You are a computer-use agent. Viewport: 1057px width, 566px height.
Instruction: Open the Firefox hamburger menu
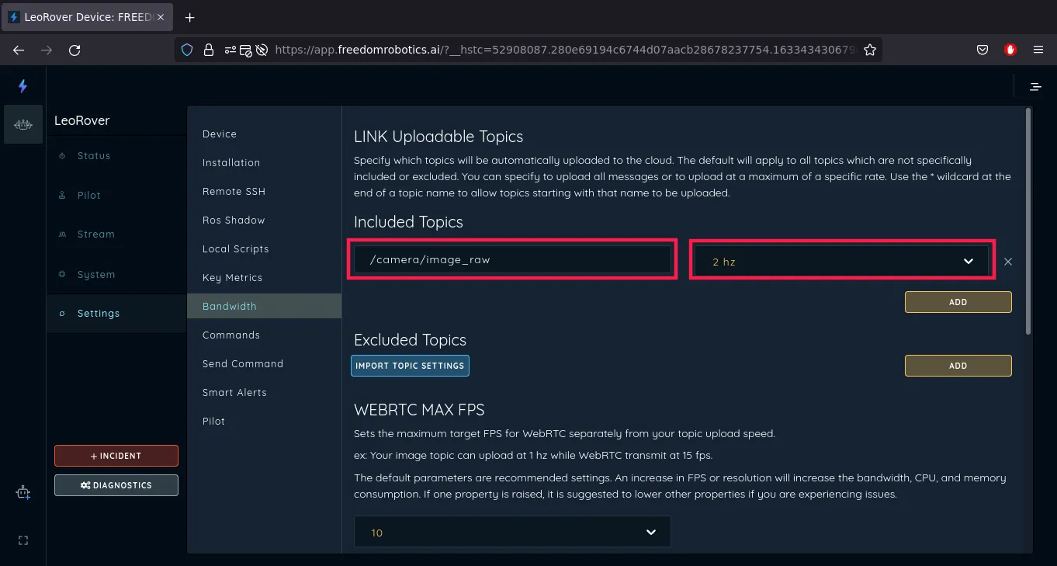1038,50
